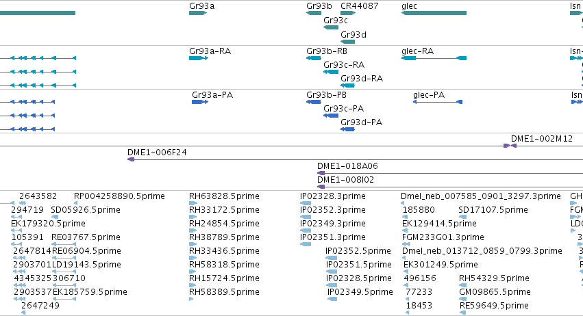Viewport: 583px width, 316px height.
Task: Click the DME1-018A06 clone label
Action: tap(347, 166)
